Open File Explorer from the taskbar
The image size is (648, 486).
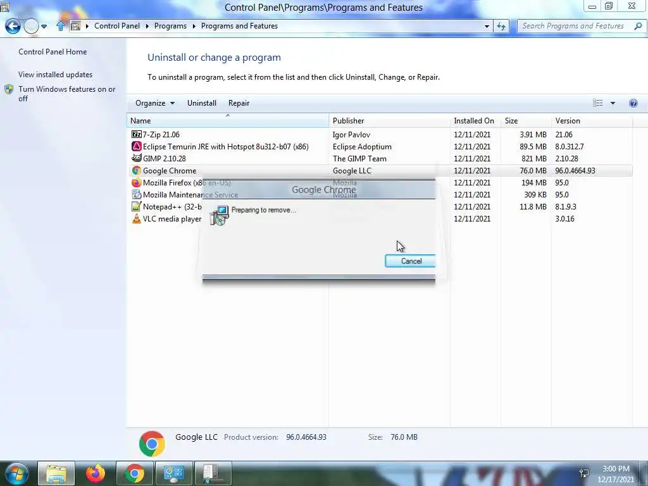pos(56,473)
